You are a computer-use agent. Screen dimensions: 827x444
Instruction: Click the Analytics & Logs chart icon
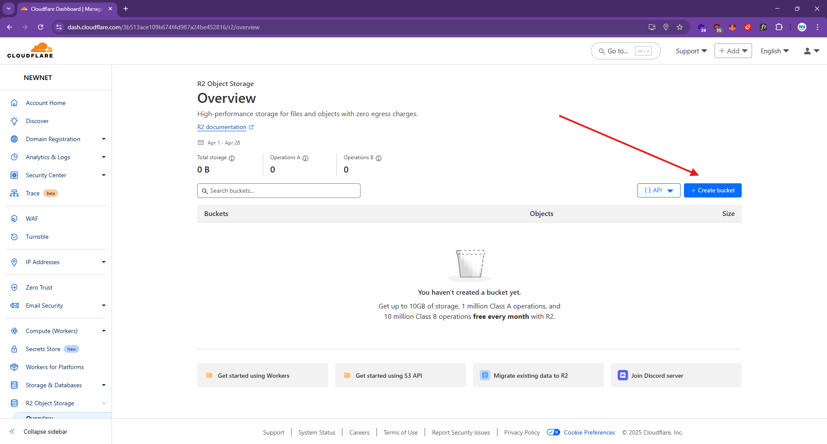point(14,157)
